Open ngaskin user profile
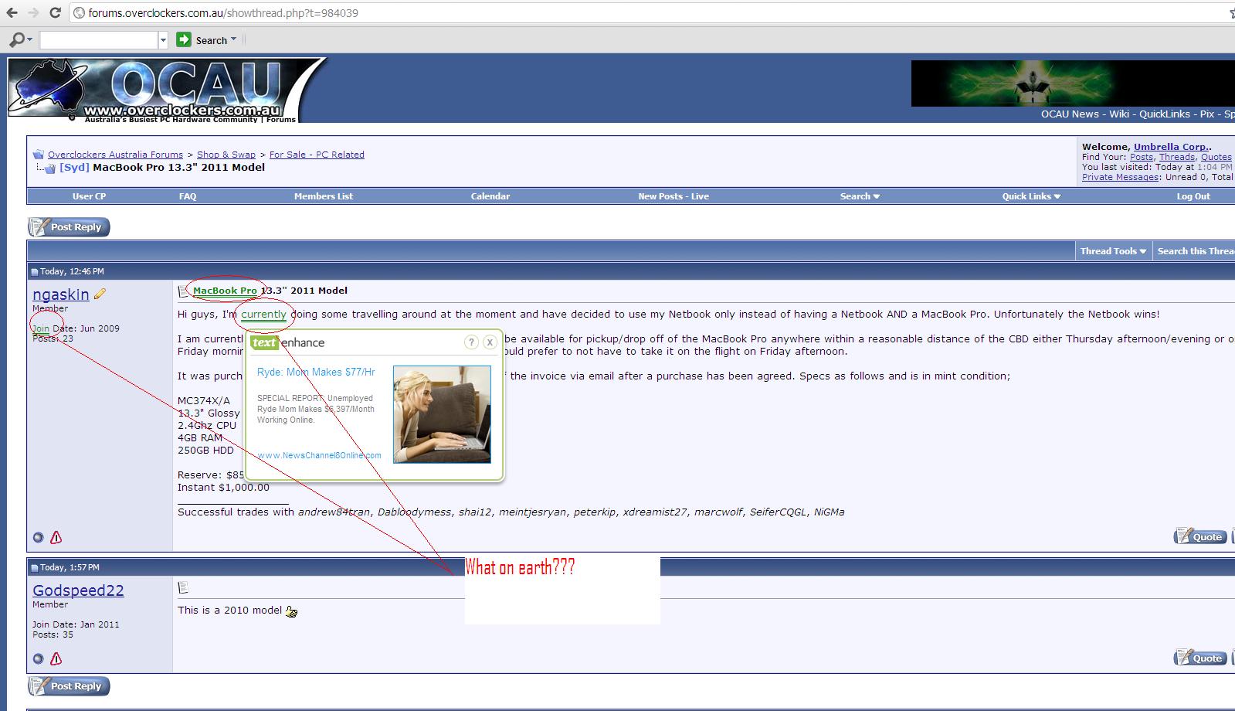 click(x=61, y=294)
